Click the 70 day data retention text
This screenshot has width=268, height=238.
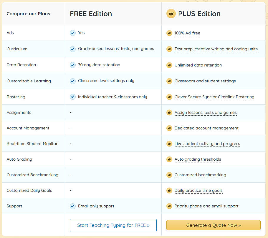[99, 65]
